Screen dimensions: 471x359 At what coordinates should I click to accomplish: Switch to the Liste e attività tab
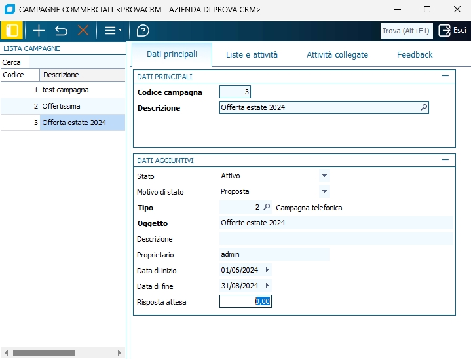252,55
